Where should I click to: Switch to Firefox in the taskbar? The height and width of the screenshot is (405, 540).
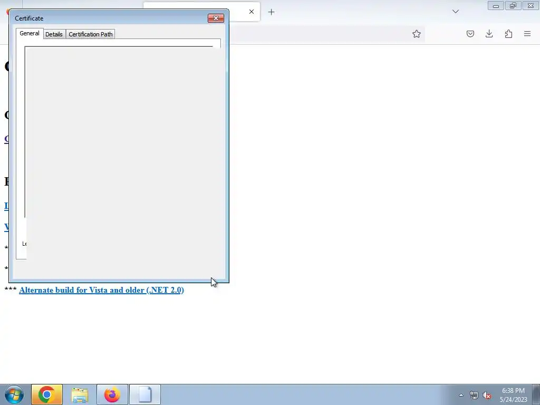pos(112,394)
